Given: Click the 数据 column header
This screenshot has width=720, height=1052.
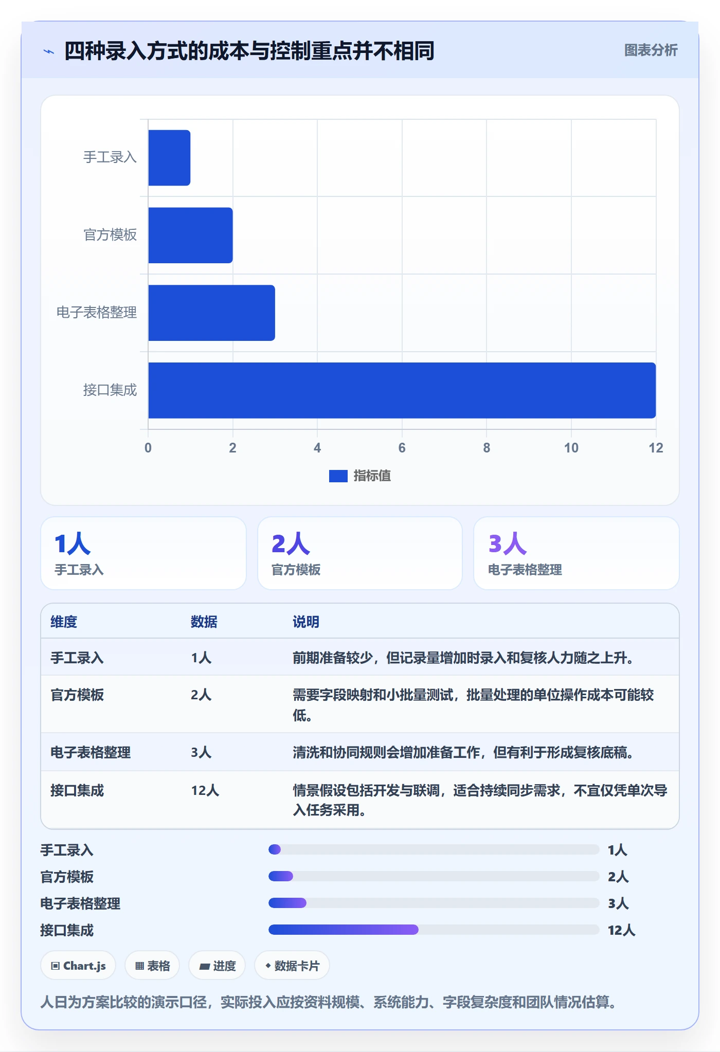Looking at the screenshot, I should pos(204,622).
